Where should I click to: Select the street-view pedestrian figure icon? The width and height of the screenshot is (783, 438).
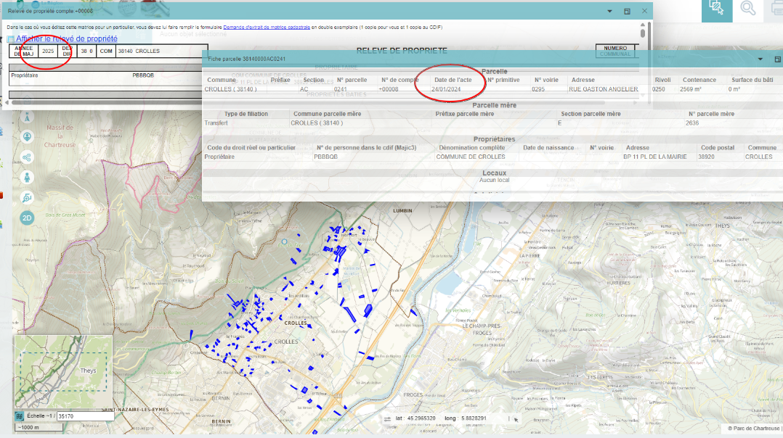[x=27, y=178]
